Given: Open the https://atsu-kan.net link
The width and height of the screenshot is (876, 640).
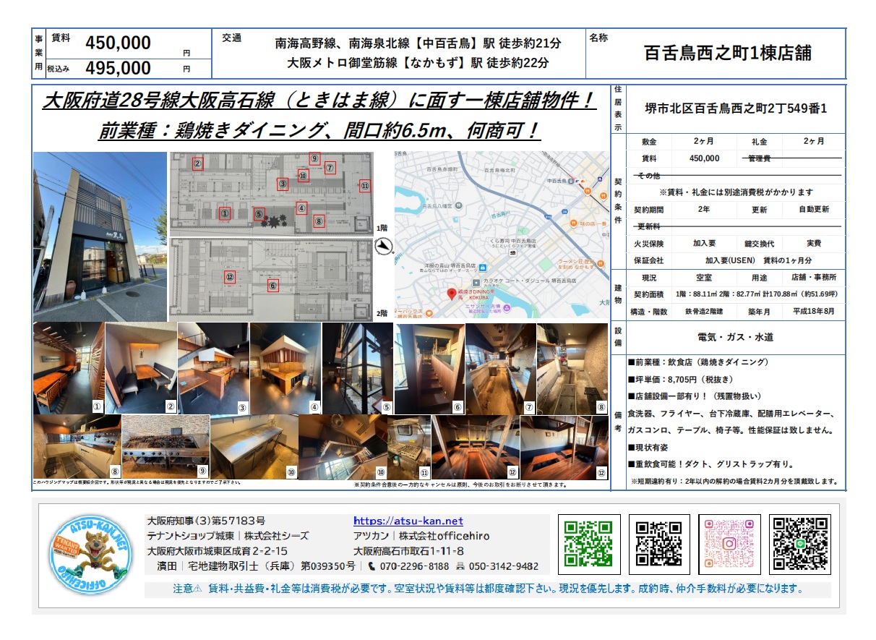Looking at the screenshot, I should (x=408, y=519).
